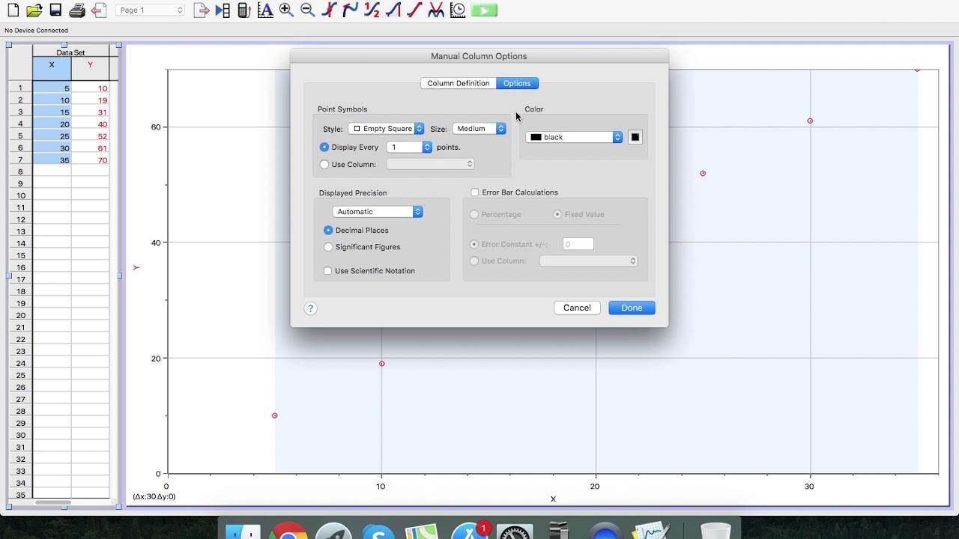Open the point Style dropdown
959x539 pixels.
(386, 129)
